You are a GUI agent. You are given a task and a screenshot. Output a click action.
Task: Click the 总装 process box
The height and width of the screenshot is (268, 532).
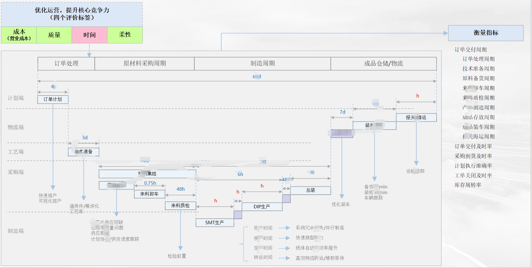click(x=311, y=190)
